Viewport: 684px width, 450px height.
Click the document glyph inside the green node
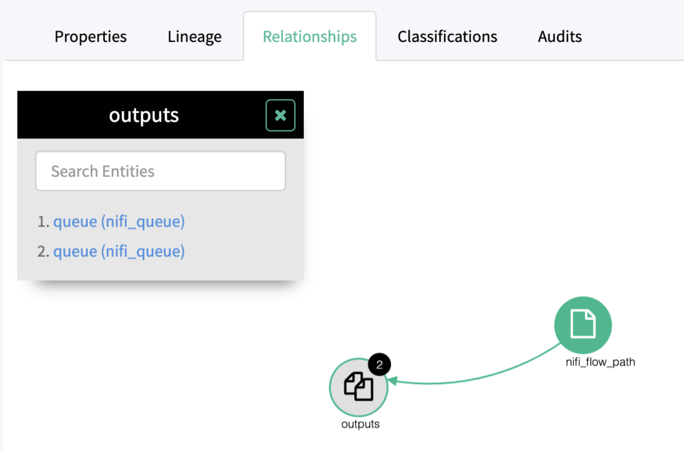[x=583, y=324]
